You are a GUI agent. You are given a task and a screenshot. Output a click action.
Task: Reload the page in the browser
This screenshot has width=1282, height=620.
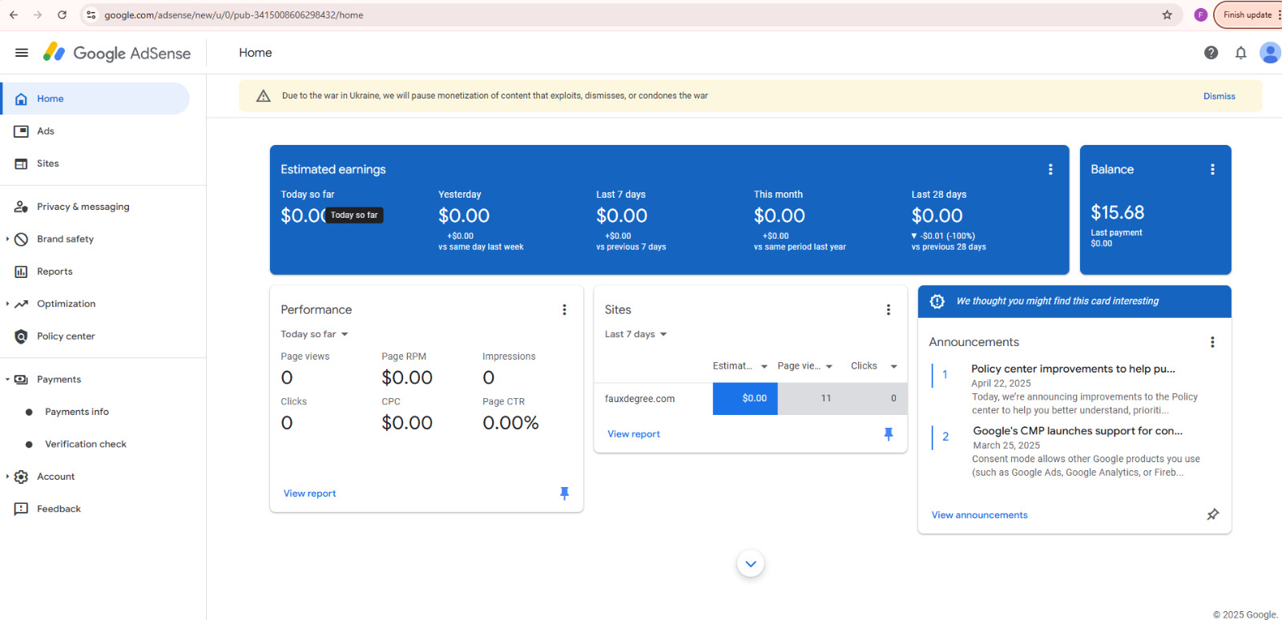click(x=62, y=14)
